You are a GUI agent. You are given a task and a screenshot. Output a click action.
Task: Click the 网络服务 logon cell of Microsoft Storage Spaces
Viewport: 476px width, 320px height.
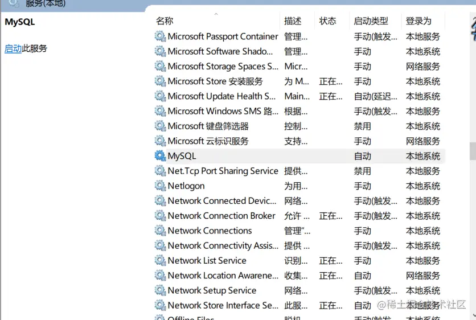point(423,66)
